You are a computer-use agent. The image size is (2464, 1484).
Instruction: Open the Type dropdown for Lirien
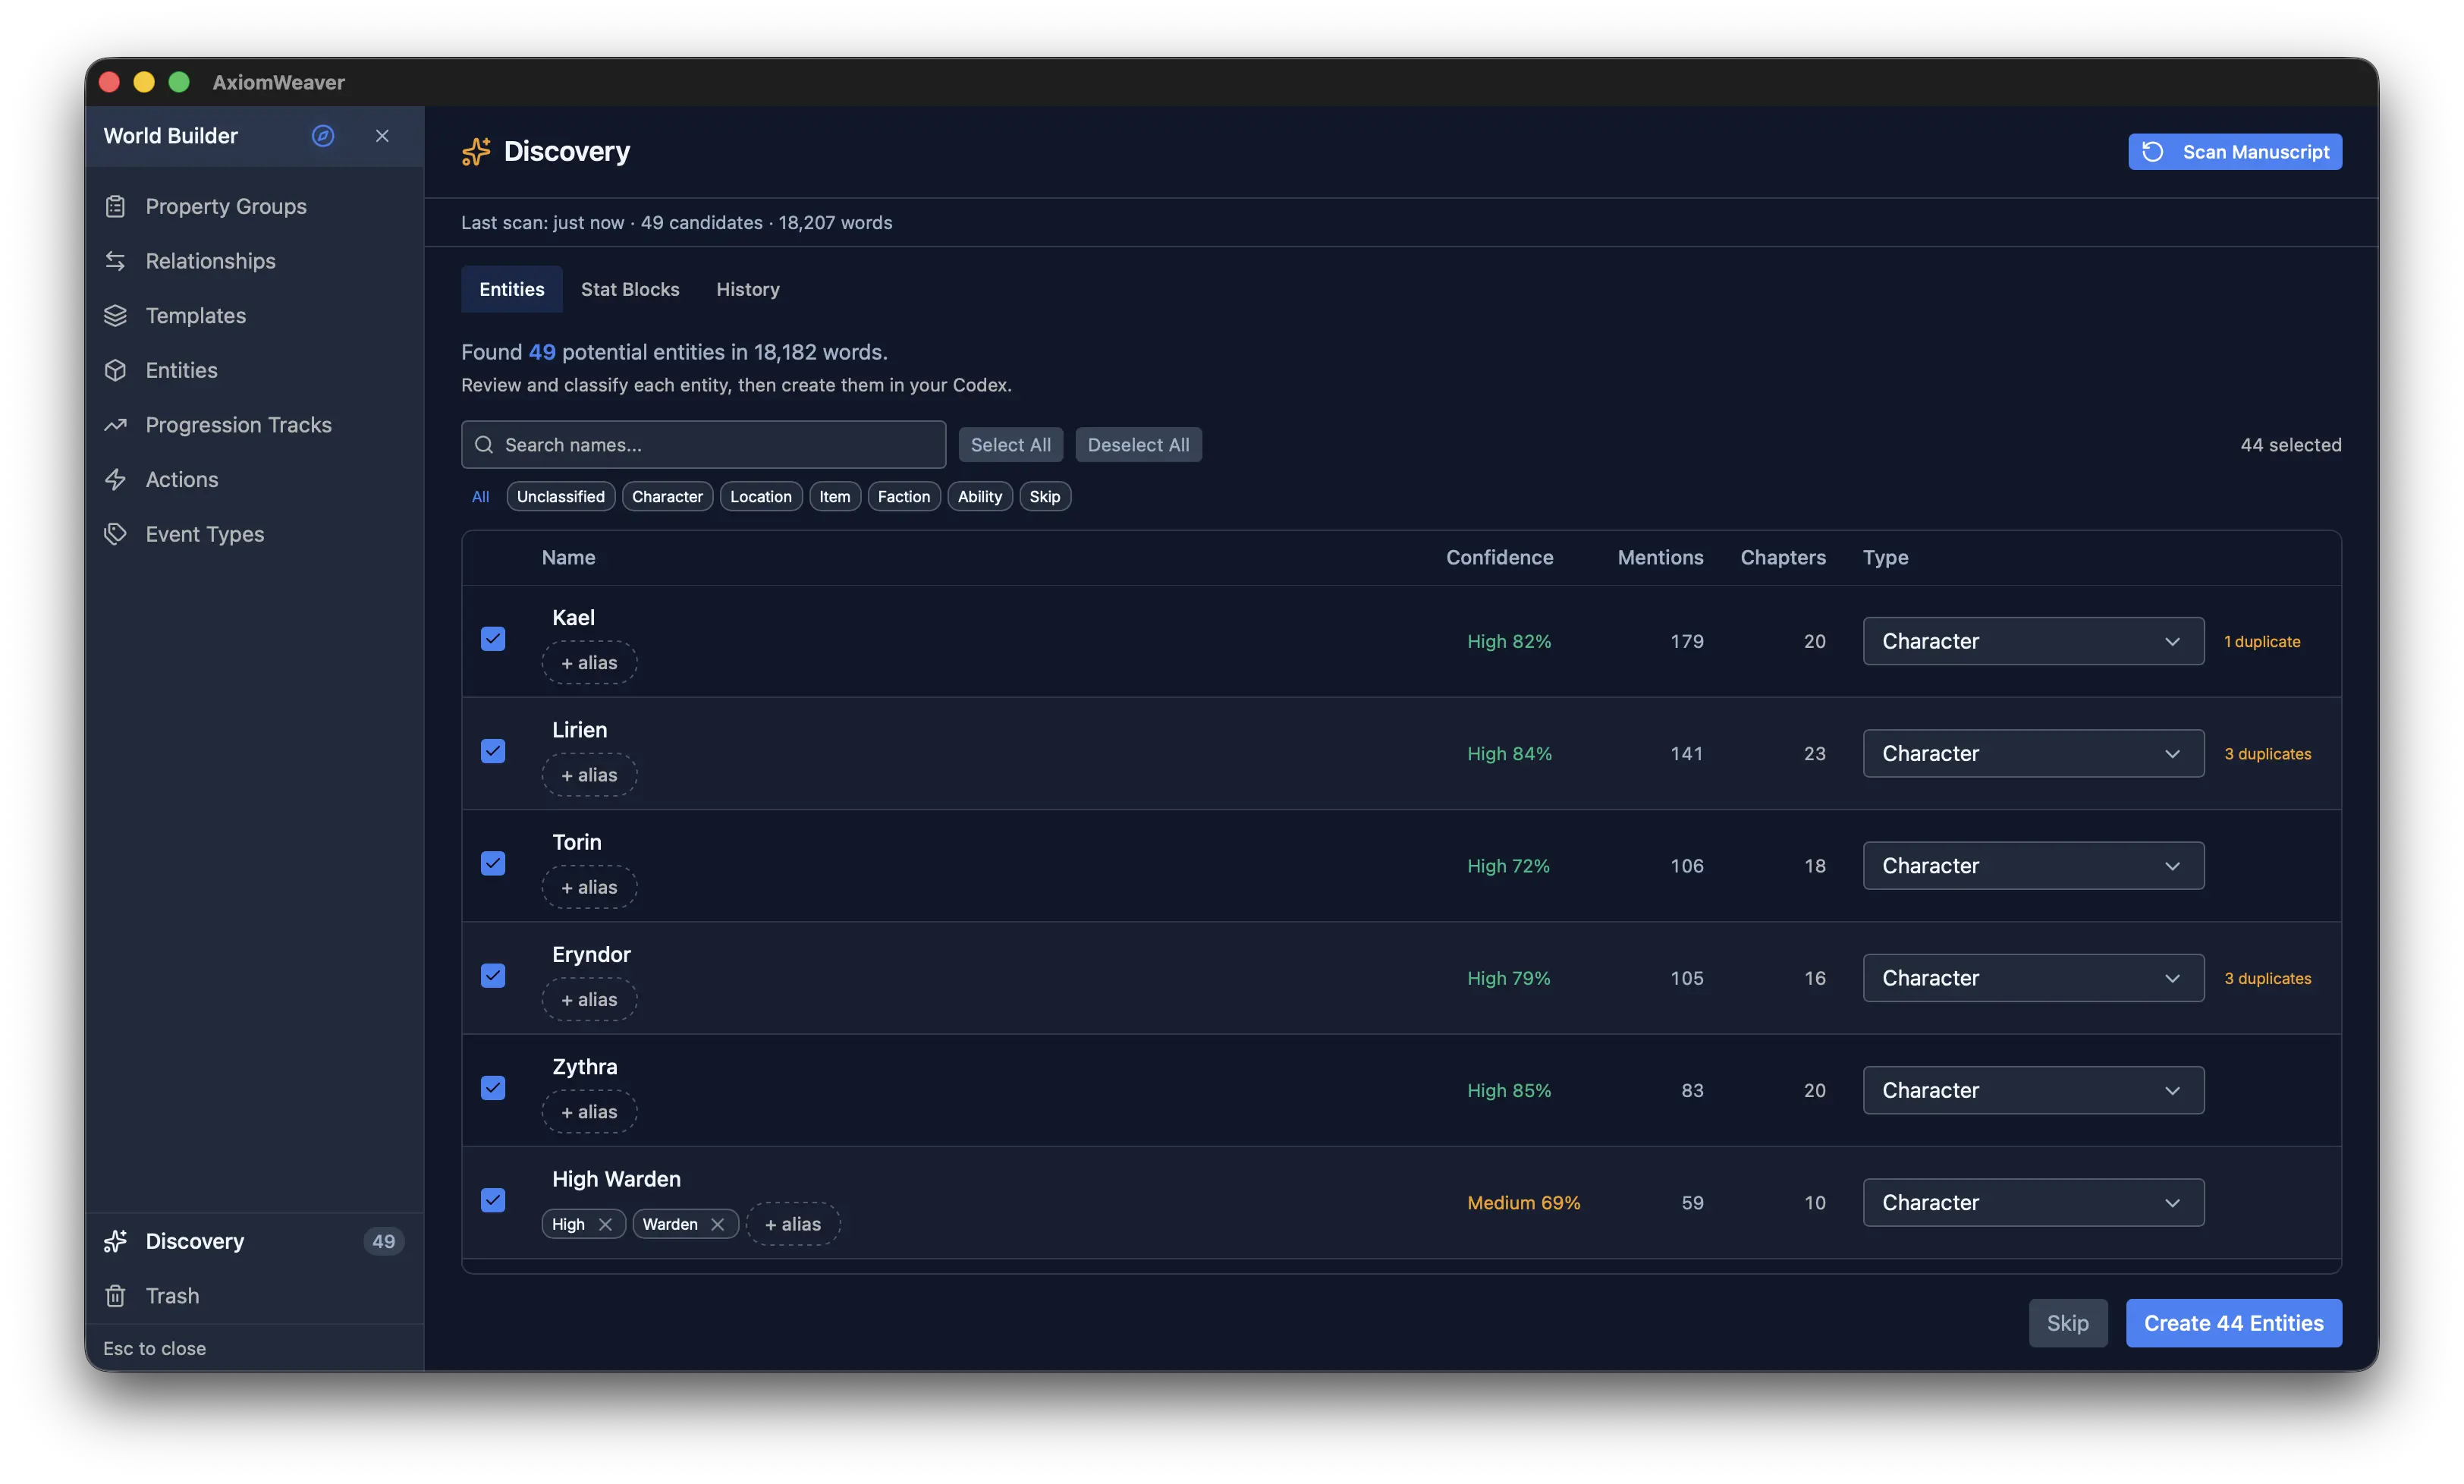pyautogui.click(x=2032, y=753)
